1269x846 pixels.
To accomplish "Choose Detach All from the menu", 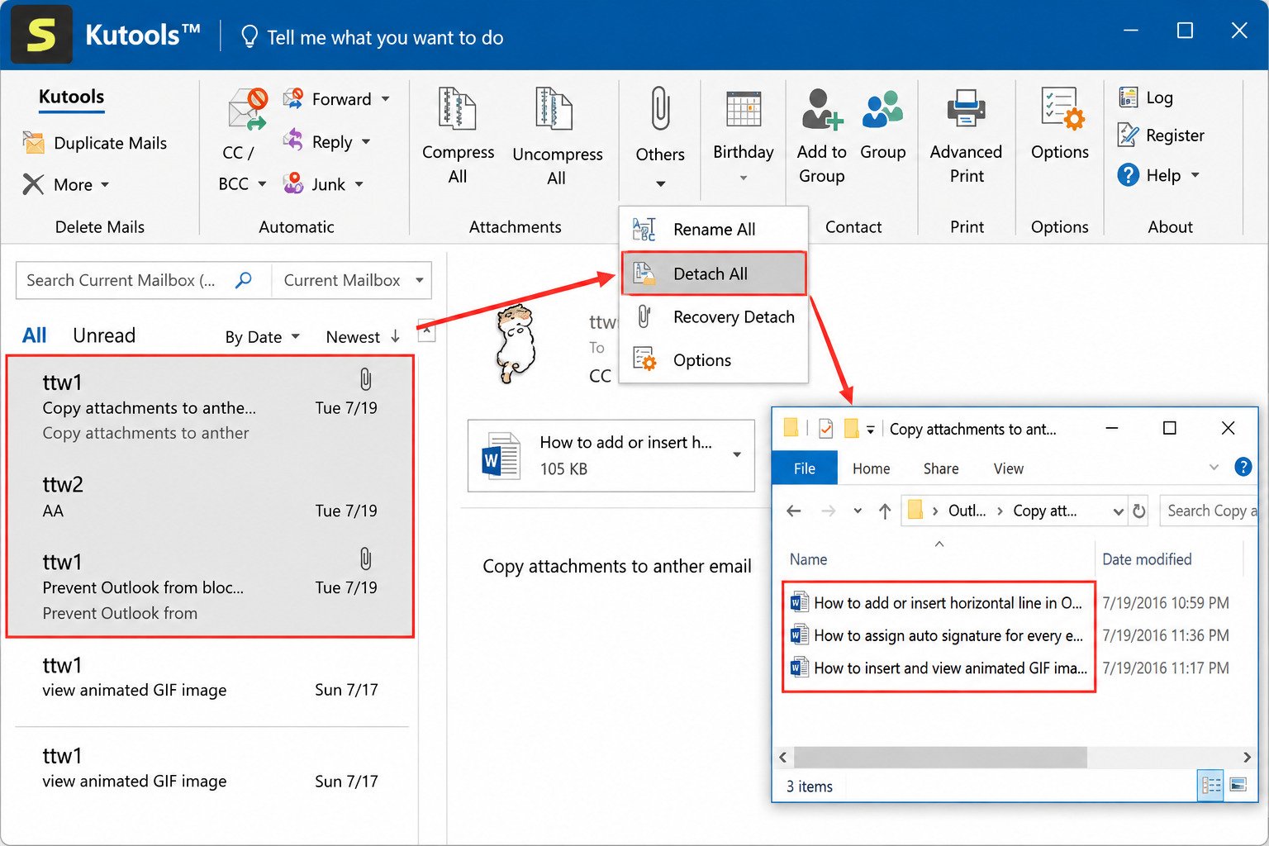I will [714, 273].
